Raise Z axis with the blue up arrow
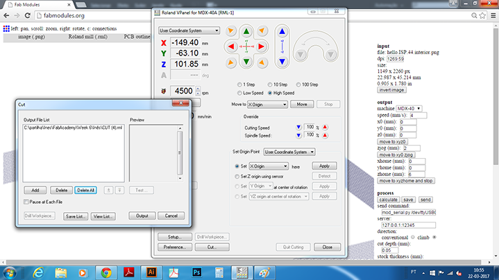The height and width of the screenshot is (280, 499). [x=282, y=31]
